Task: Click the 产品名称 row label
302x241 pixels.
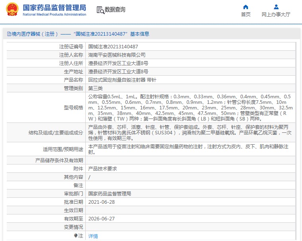Action: (x=73, y=80)
